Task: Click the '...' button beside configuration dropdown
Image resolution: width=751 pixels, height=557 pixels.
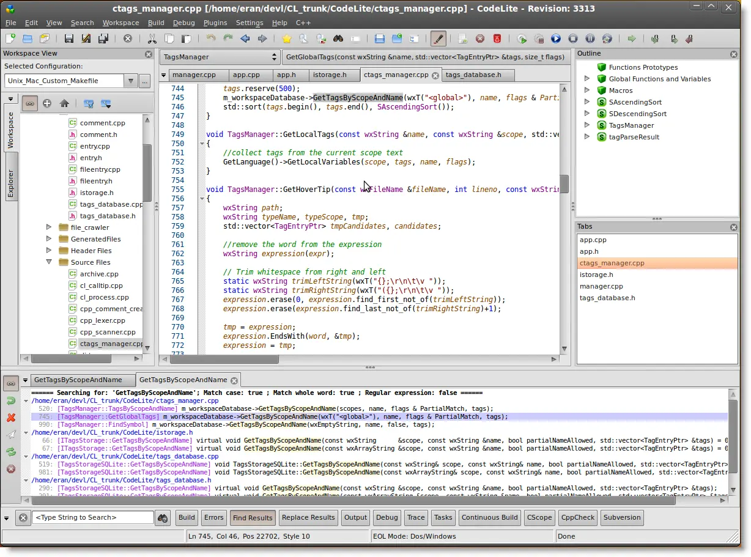Action: click(144, 81)
